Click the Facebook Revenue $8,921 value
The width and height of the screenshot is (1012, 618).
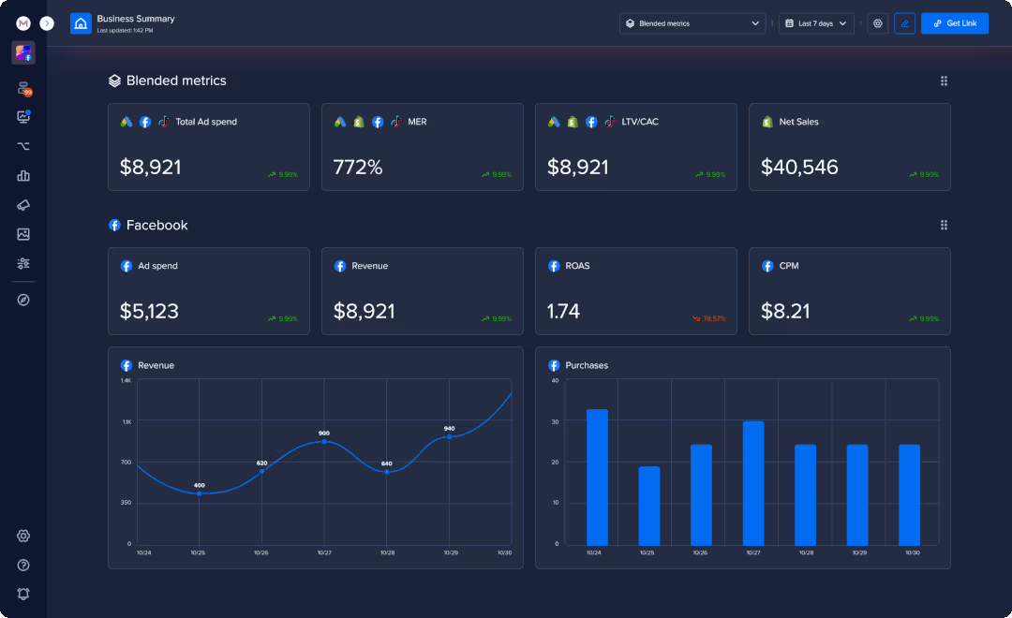click(364, 312)
